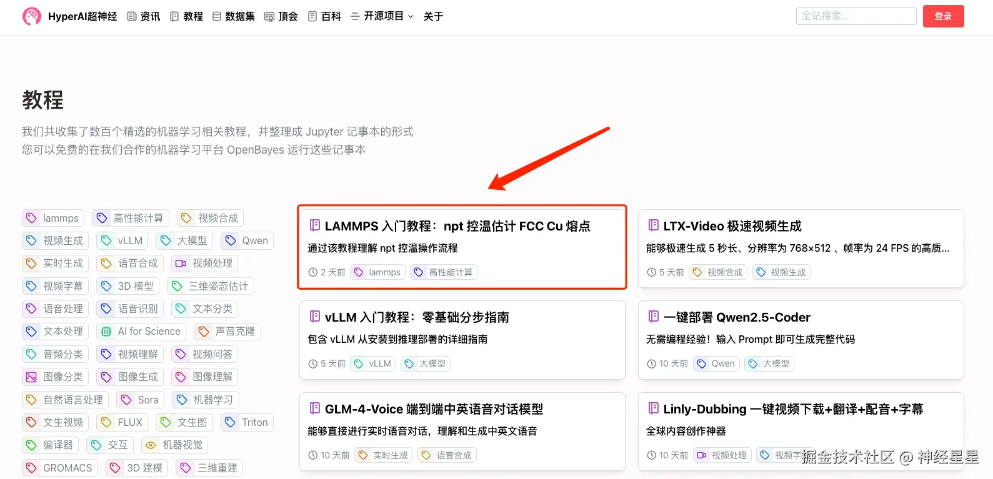993x479 pixels.
Task: Click the 视频处理 tag on Linly-Dubbing card
Action: point(722,455)
